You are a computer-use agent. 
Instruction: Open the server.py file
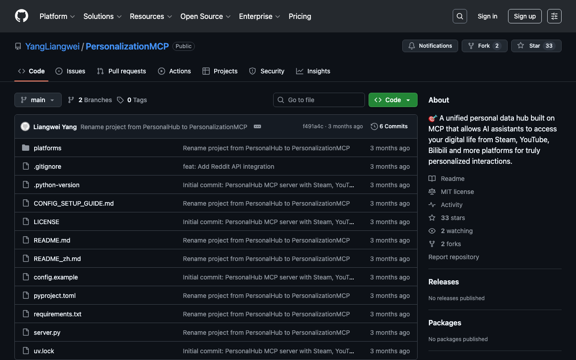coord(47,333)
